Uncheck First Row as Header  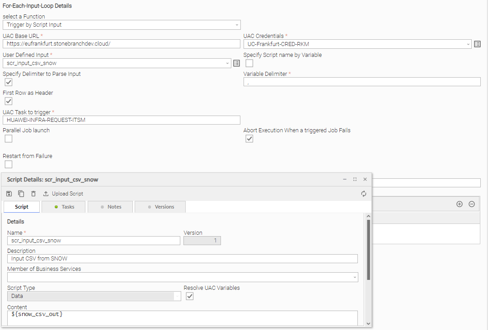coord(9,101)
